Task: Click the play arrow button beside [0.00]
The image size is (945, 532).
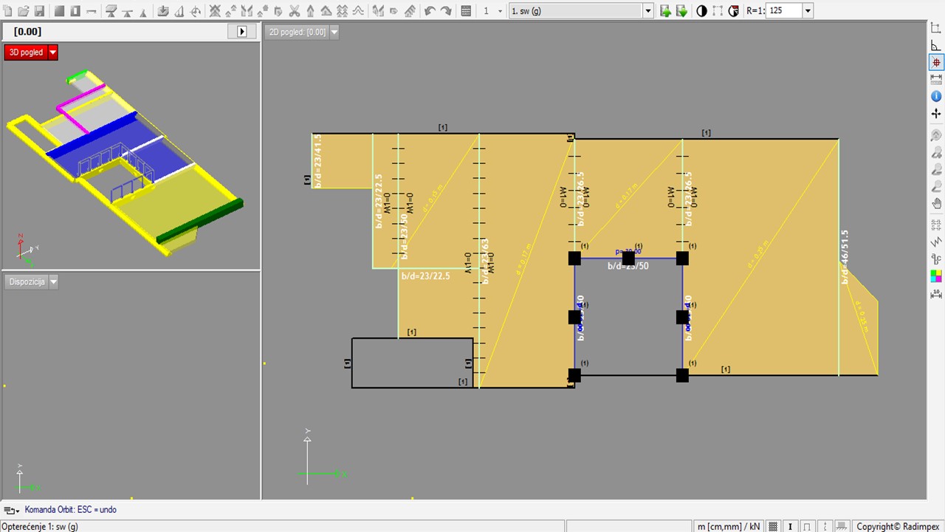Action: tap(241, 31)
